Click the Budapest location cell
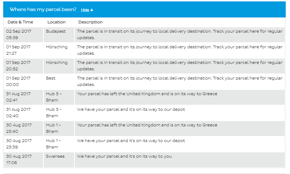The width and height of the screenshot is (290, 174). pyautogui.click(x=59, y=35)
